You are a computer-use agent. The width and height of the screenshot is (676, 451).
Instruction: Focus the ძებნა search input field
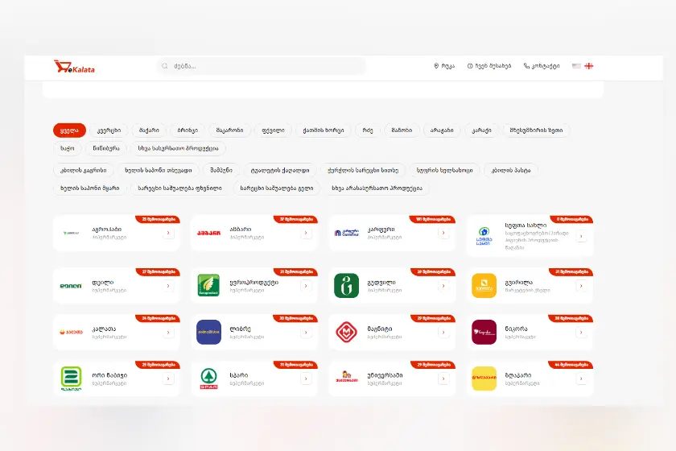click(x=262, y=66)
